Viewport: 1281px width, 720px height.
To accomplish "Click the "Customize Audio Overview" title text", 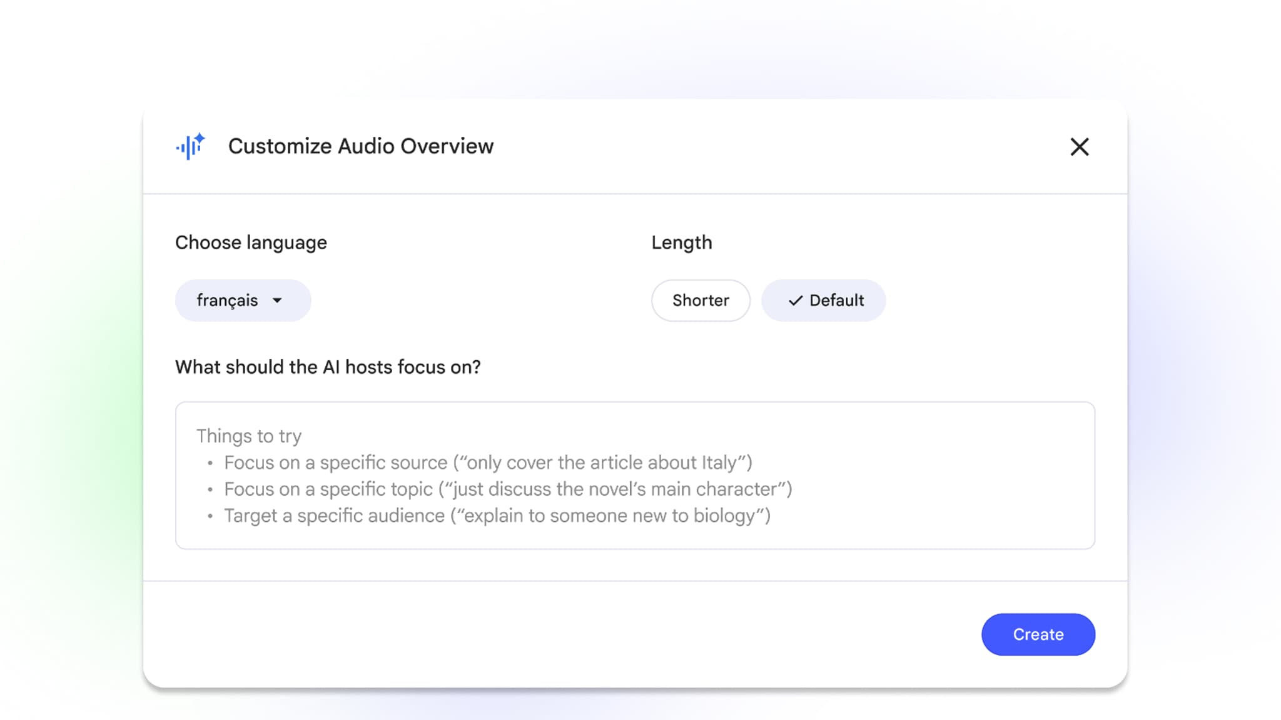I will (x=360, y=146).
